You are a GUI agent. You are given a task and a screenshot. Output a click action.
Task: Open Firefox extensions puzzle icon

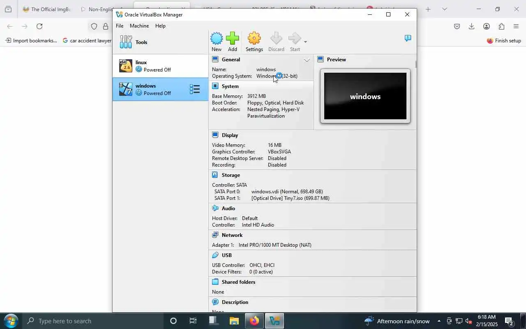[x=501, y=26]
